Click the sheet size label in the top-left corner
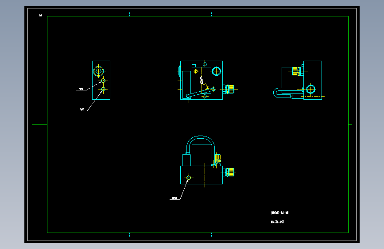The width and height of the screenshot is (384, 249). click(x=41, y=15)
